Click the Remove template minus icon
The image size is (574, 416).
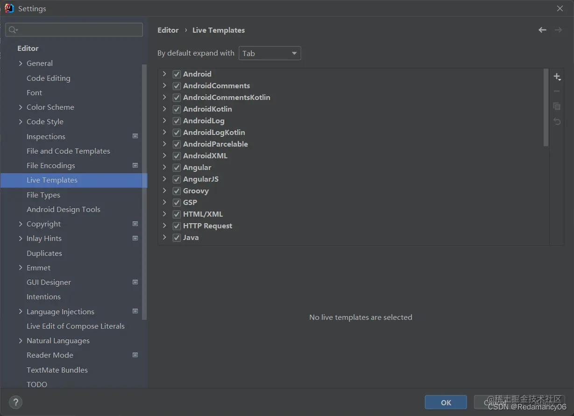point(557,92)
